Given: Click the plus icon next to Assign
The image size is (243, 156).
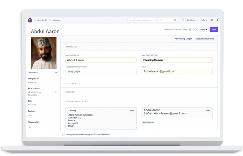Looking at the screenshot, I should (35, 82).
